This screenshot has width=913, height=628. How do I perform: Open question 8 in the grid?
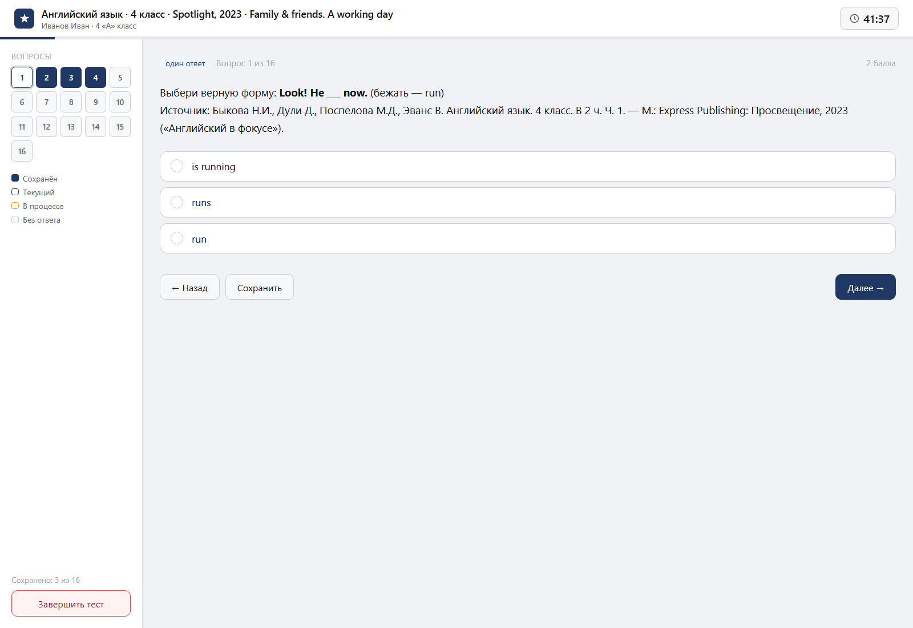[x=71, y=102]
